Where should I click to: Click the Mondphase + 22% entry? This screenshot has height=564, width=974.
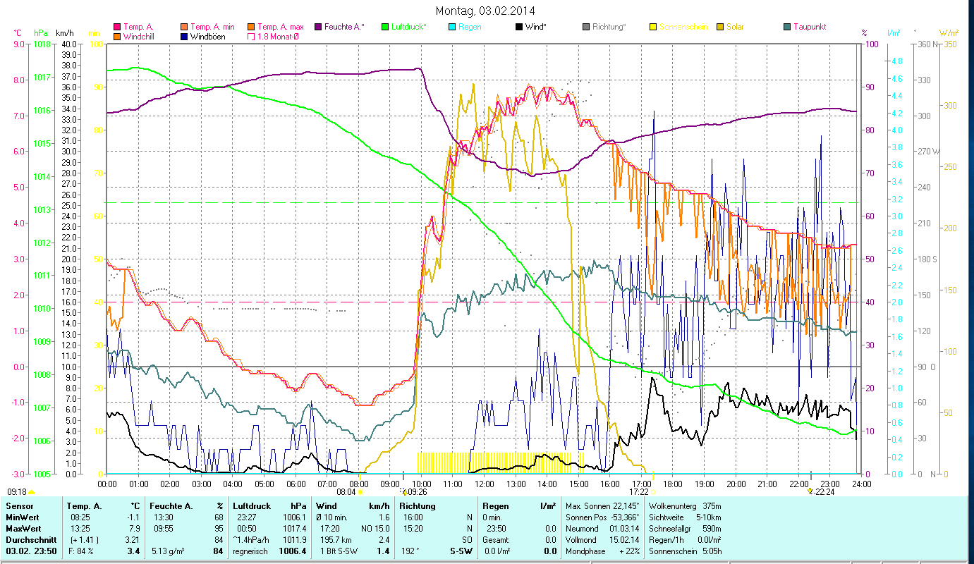tap(603, 551)
